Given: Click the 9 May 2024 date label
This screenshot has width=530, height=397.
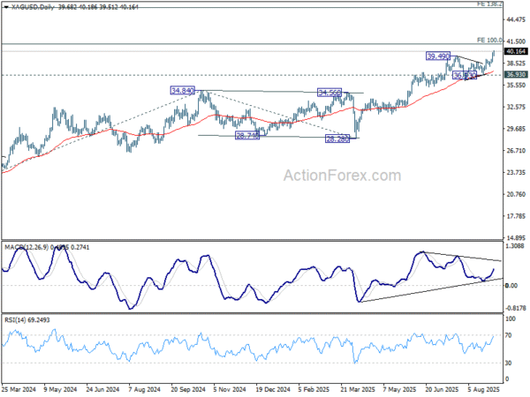Looking at the screenshot, I should point(60,389).
